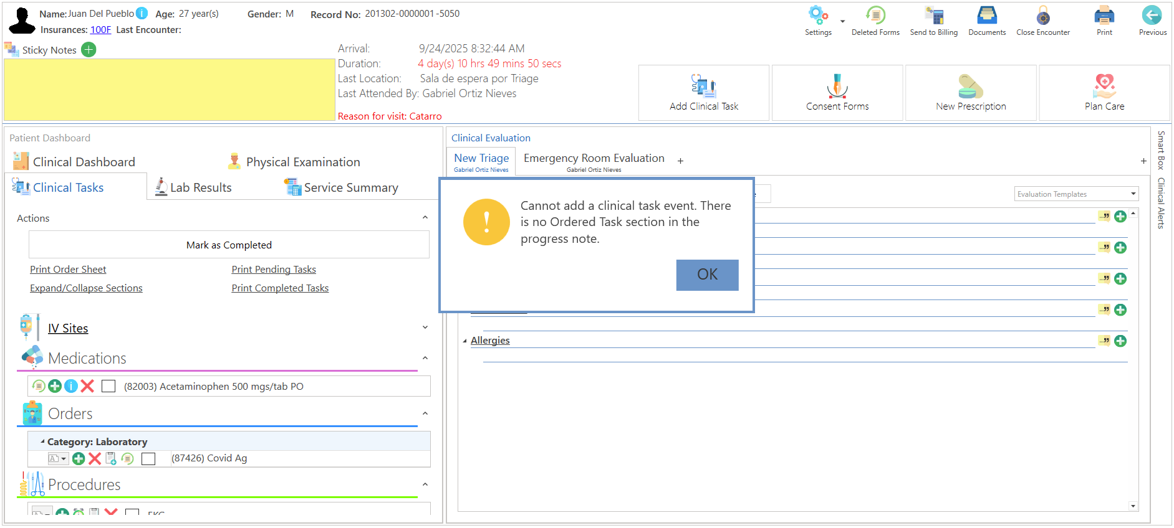Open the IV Sites link
Image resolution: width=1174 pixels, height=528 pixels.
pyautogui.click(x=68, y=328)
